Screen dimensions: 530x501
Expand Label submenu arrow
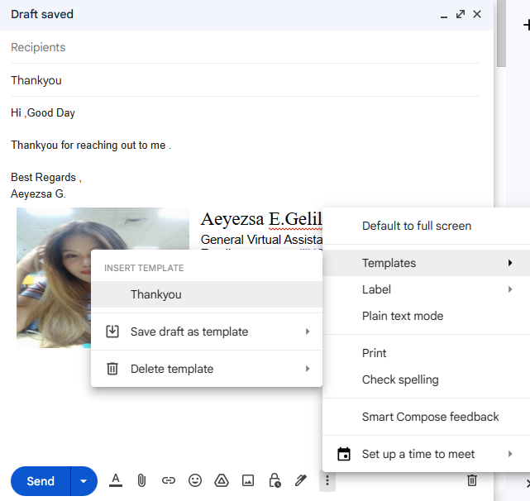coord(510,289)
